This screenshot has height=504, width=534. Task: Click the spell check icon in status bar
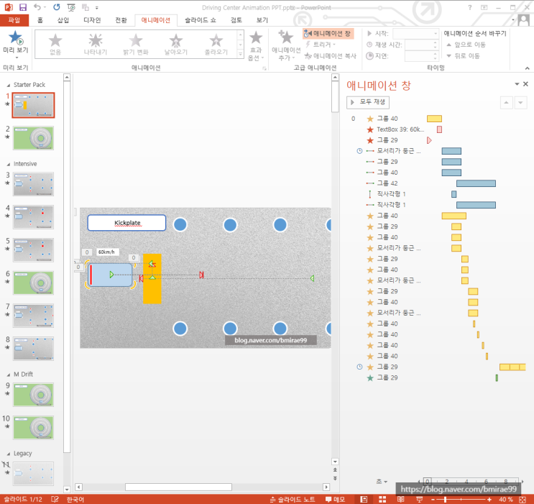tap(55, 499)
